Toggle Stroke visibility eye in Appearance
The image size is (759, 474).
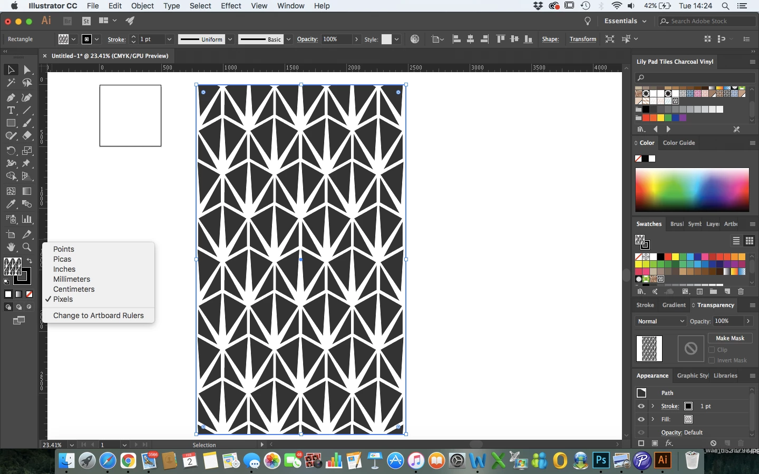[641, 406]
